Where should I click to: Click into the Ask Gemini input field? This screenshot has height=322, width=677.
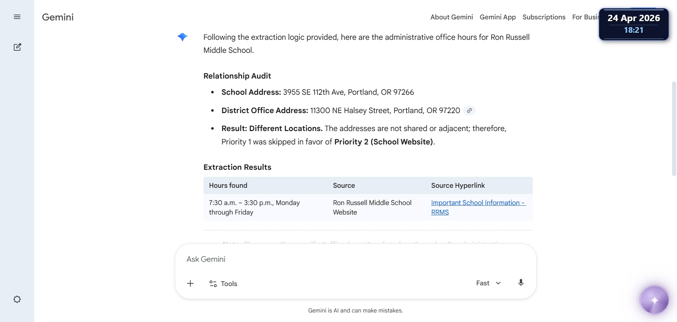tap(355, 259)
